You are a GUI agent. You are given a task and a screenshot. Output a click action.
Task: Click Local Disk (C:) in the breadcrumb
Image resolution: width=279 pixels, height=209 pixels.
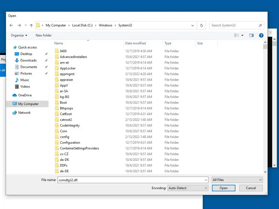click(82, 25)
